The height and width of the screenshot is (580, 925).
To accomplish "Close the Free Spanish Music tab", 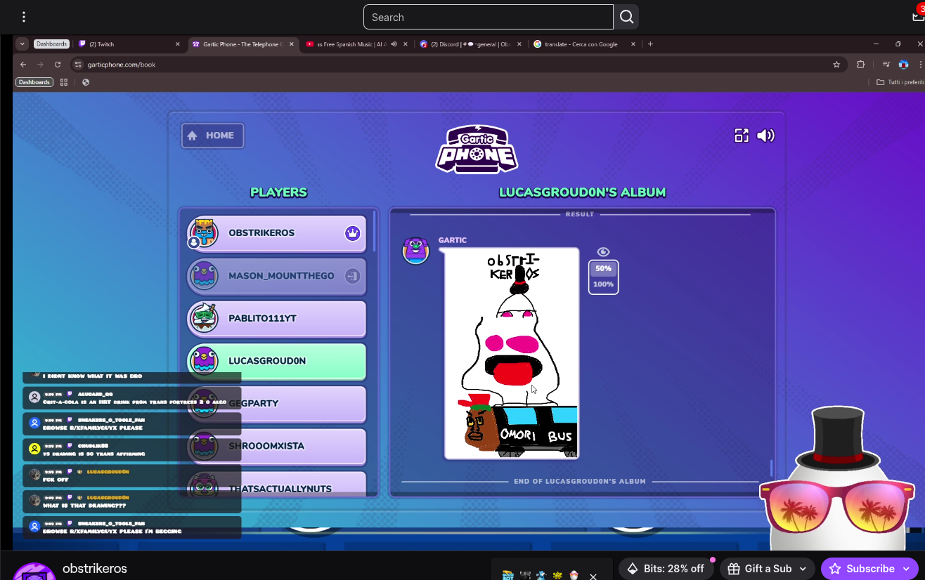I will [x=406, y=44].
